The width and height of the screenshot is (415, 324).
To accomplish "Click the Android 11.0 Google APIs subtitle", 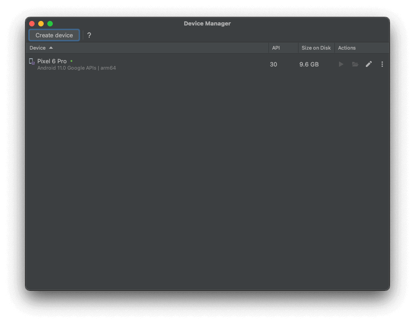I will pyautogui.click(x=76, y=68).
